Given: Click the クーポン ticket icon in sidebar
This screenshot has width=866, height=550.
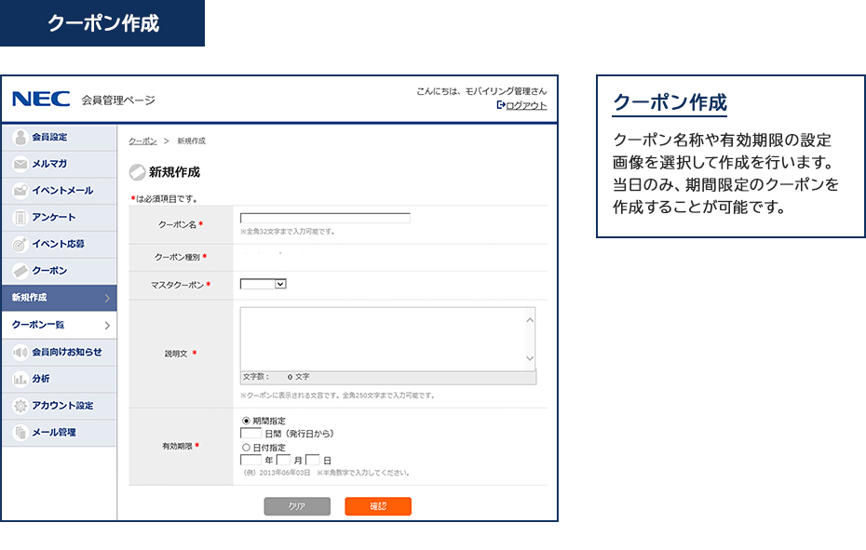Looking at the screenshot, I should click(20, 271).
